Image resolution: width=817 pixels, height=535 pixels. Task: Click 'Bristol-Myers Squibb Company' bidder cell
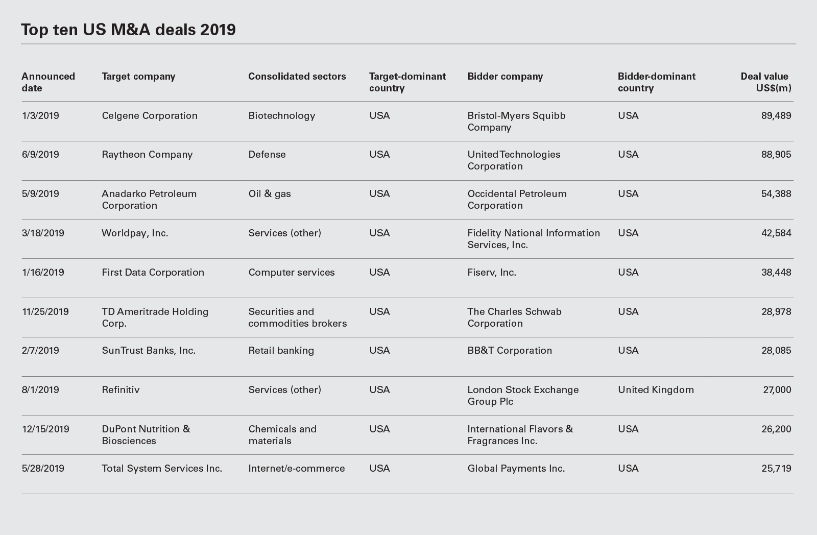(x=516, y=121)
